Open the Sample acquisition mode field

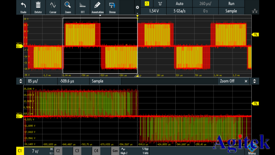pyautogui.click(x=231, y=11)
